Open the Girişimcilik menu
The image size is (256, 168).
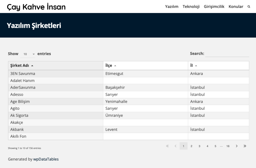214,6
